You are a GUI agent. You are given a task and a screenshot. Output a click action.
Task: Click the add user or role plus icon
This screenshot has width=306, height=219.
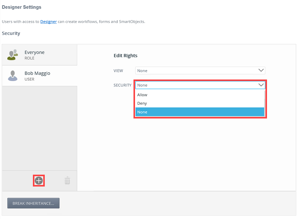coord(39,181)
